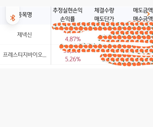Click the 4.87% profit rate value
The height and width of the screenshot is (127, 153).
coord(73,39)
